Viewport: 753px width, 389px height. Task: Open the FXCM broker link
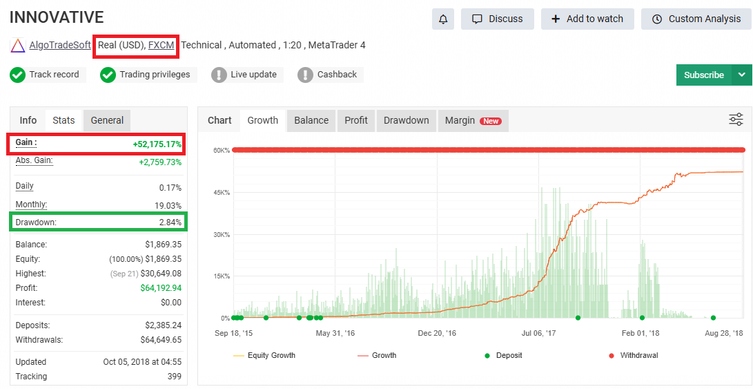click(161, 45)
